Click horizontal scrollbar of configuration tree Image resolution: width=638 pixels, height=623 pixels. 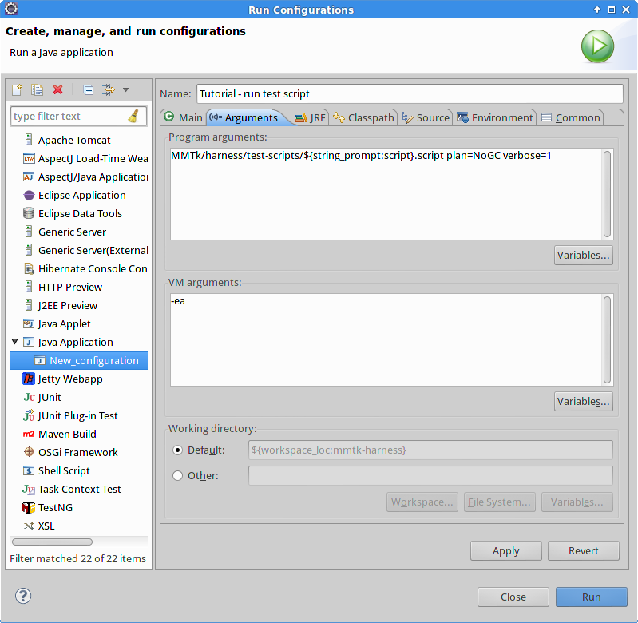tap(52, 542)
